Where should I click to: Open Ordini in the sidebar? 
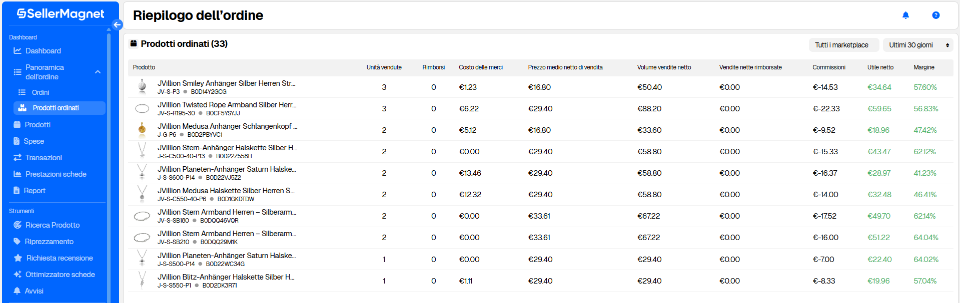pos(40,92)
